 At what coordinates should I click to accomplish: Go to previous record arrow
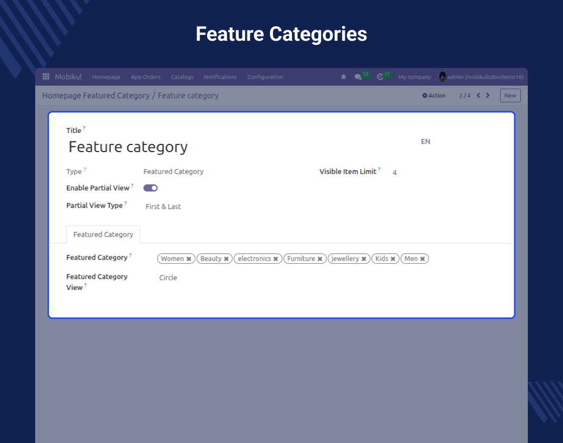tap(478, 95)
